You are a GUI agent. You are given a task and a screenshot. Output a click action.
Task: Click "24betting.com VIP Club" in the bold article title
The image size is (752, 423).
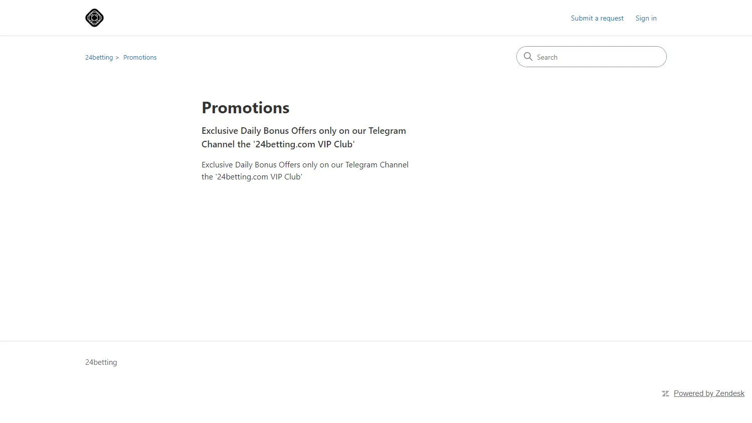(303, 144)
